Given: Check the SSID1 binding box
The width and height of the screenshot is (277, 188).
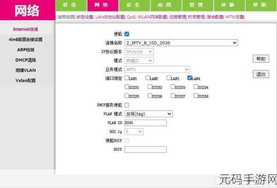Looking at the screenshot, I should (x=126, y=86).
